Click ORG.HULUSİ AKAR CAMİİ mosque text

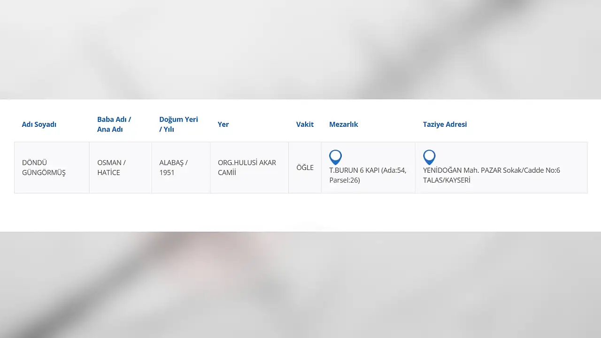click(x=247, y=168)
